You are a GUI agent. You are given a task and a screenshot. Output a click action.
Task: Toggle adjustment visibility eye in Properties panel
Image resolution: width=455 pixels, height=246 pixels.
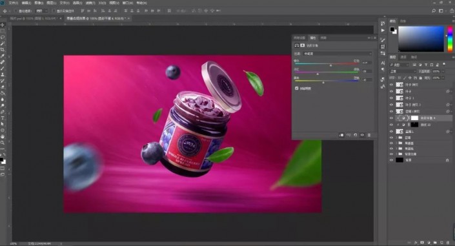(362, 135)
